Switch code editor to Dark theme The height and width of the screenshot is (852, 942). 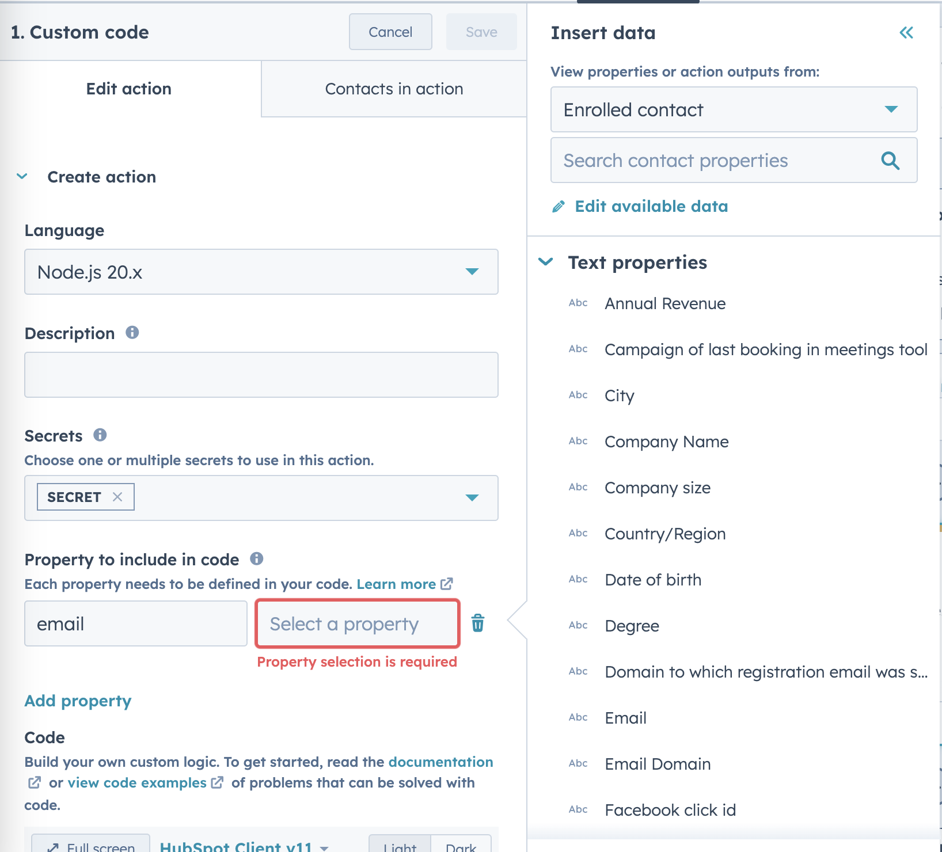[461, 845]
